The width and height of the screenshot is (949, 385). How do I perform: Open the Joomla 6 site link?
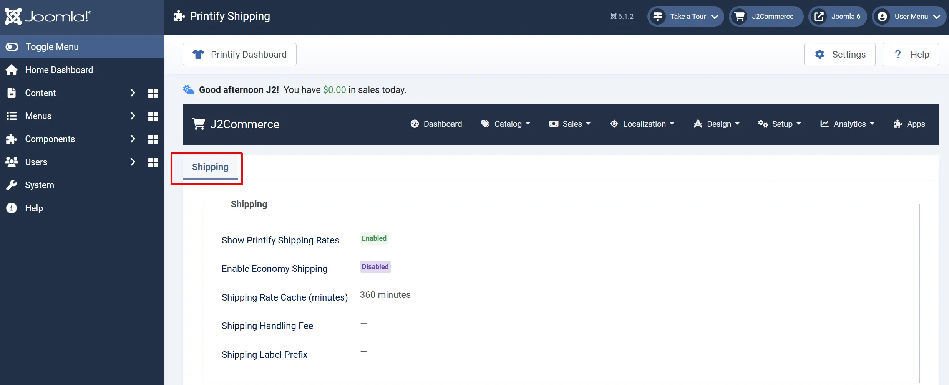(838, 17)
